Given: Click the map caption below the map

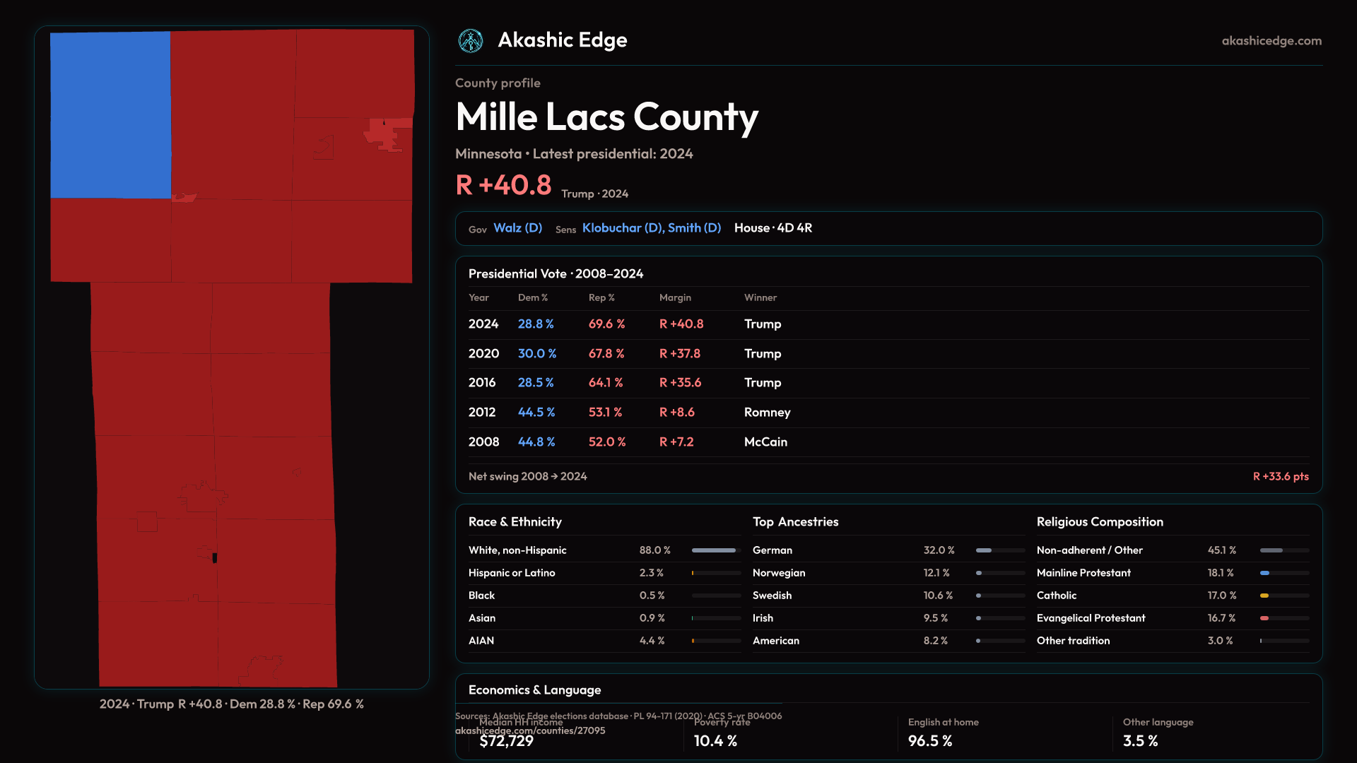Looking at the screenshot, I should coord(231,704).
